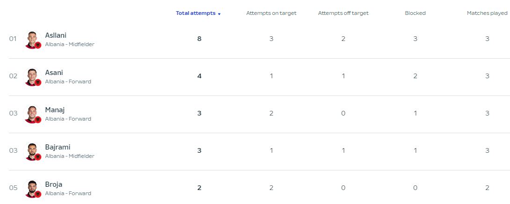Viewport: 510px width, 204px height.
Task: Select Manaj's avatar picture
Action: click(32, 114)
